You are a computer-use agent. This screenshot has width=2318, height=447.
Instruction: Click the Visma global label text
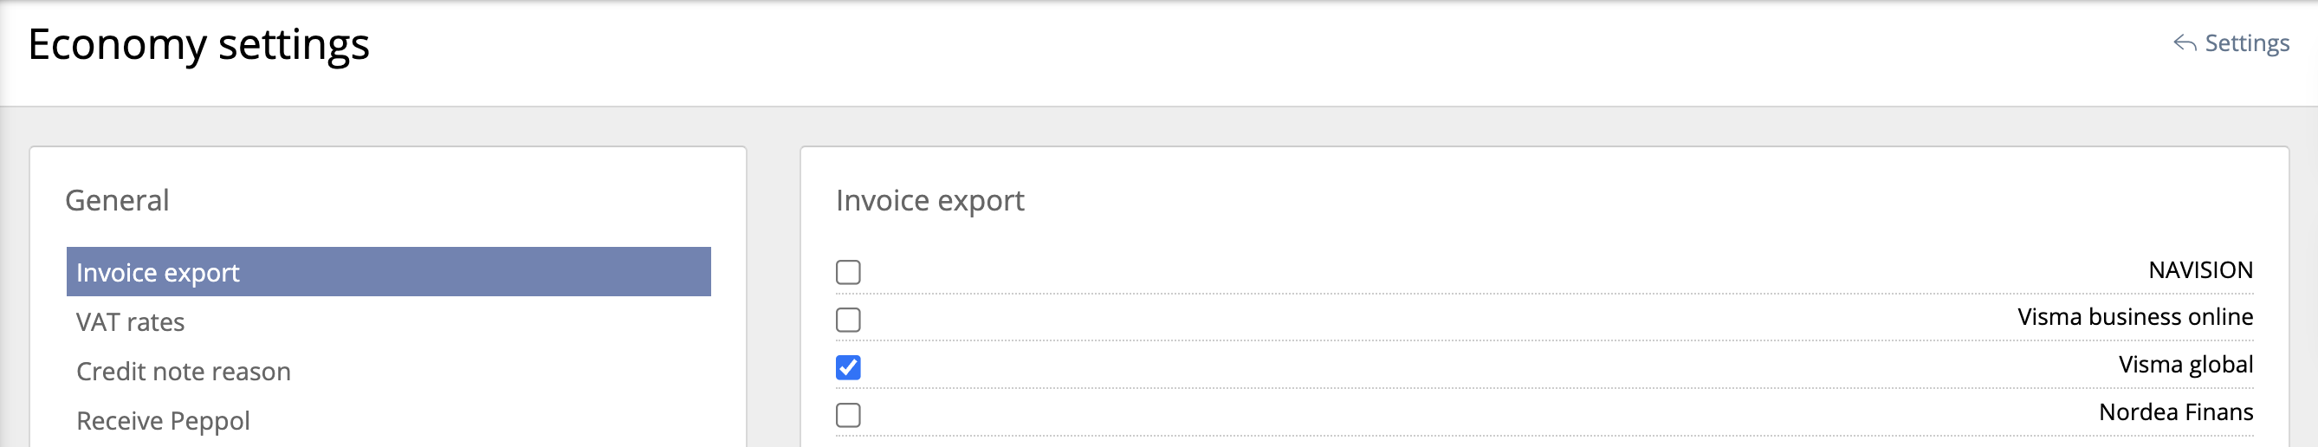[x=2185, y=364]
